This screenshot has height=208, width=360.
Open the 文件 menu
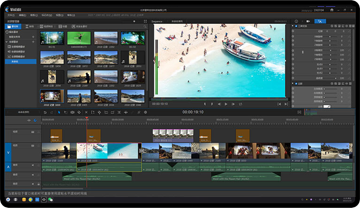click(x=10, y=15)
